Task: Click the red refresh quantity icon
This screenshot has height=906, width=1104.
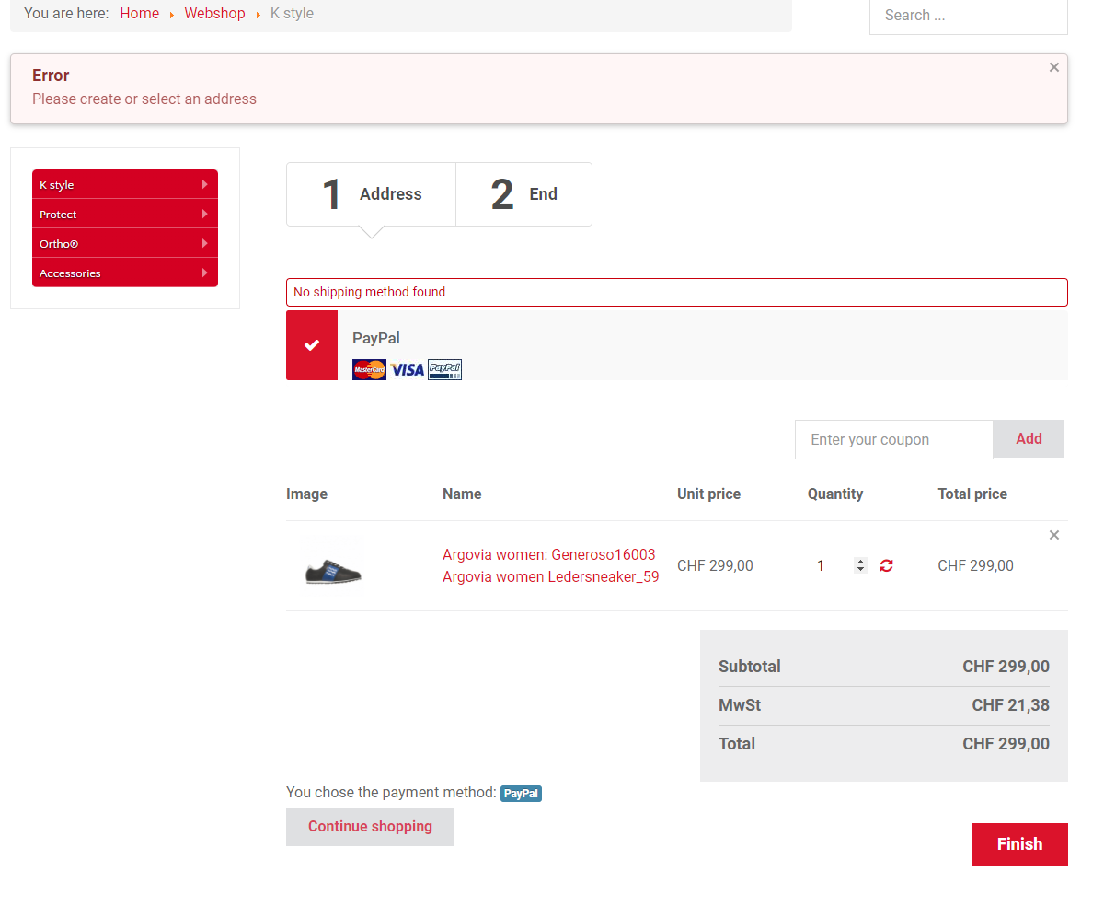Action: (886, 565)
